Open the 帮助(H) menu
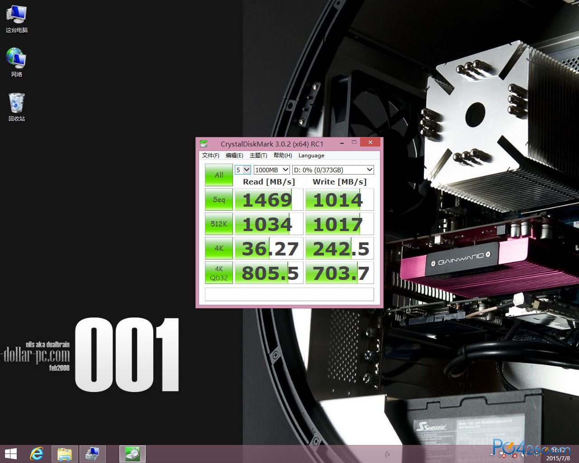 tap(283, 156)
